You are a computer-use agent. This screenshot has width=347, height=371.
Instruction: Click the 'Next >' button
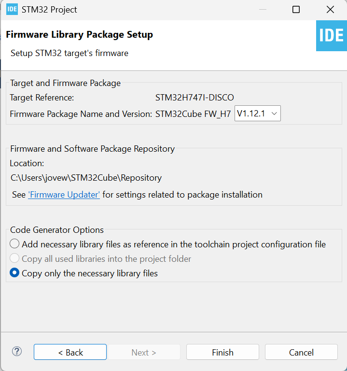[144, 352]
